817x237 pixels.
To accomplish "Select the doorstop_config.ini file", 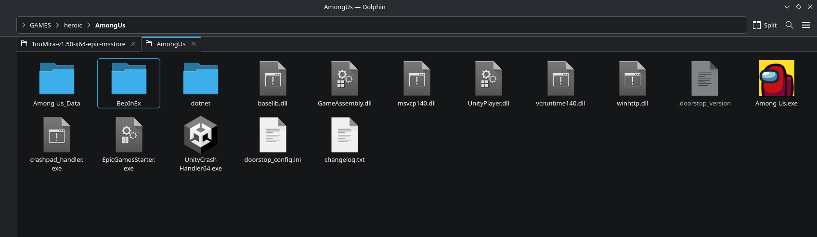I will pyautogui.click(x=272, y=135).
